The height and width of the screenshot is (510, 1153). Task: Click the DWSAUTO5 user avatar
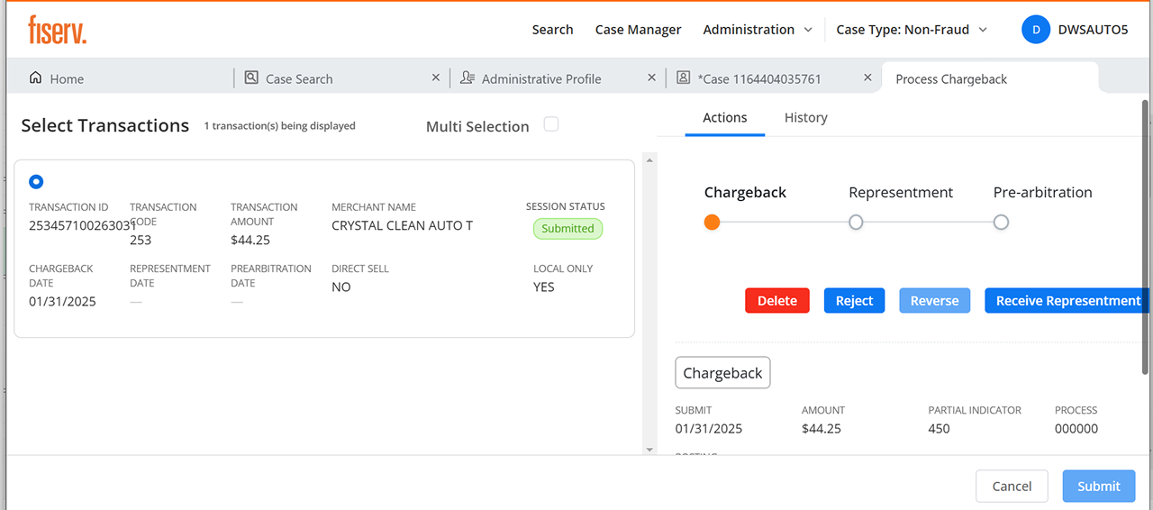pyautogui.click(x=1036, y=30)
